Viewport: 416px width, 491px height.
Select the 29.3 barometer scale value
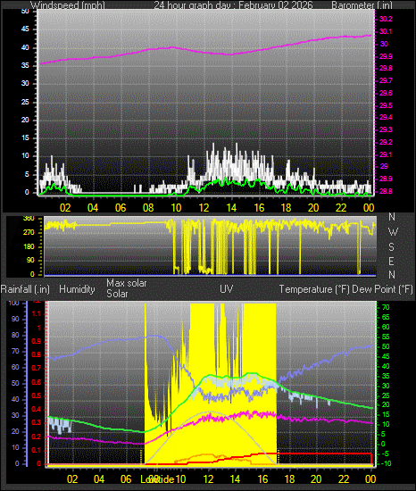click(x=386, y=130)
